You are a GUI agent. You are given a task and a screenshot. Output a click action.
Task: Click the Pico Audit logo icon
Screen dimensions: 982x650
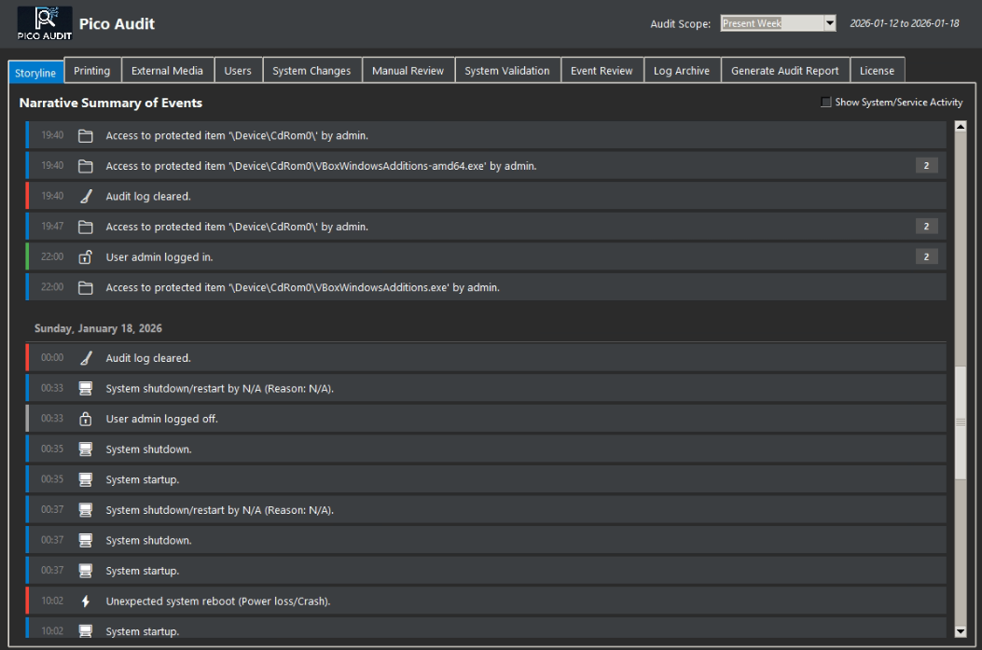click(x=44, y=23)
